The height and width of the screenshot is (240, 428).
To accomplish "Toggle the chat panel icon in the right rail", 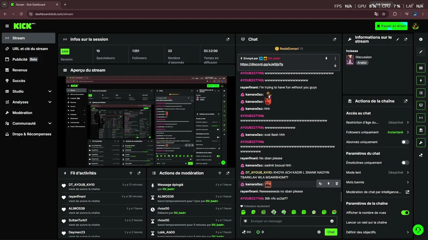I will click(421, 105).
